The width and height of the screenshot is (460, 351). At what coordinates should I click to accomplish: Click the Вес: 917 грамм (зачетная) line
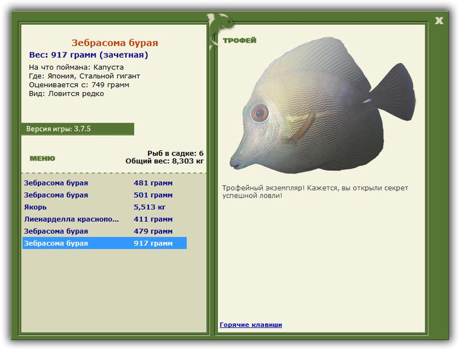(89, 55)
